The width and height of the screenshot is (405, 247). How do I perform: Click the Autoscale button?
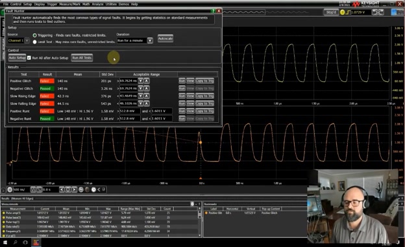point(166,38)
